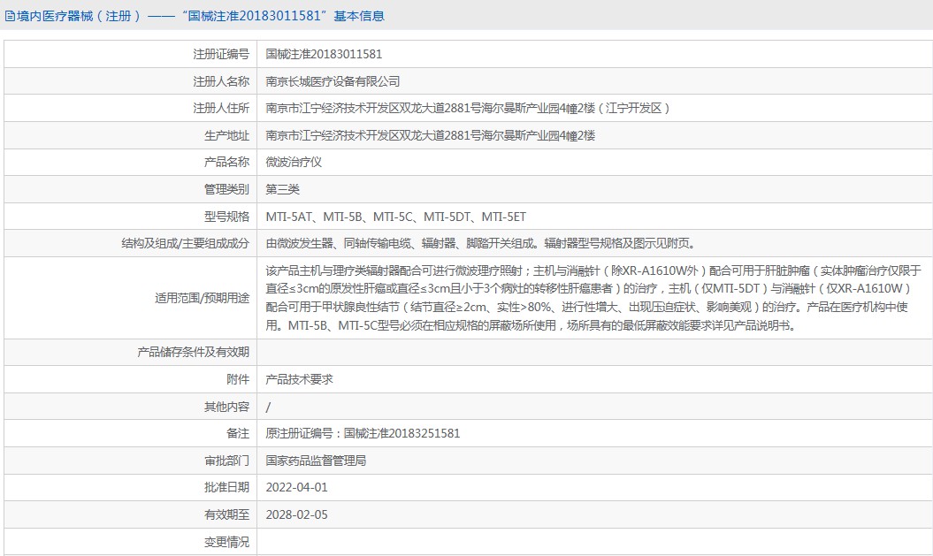Click the expiry date 2028-02-05

296,515
